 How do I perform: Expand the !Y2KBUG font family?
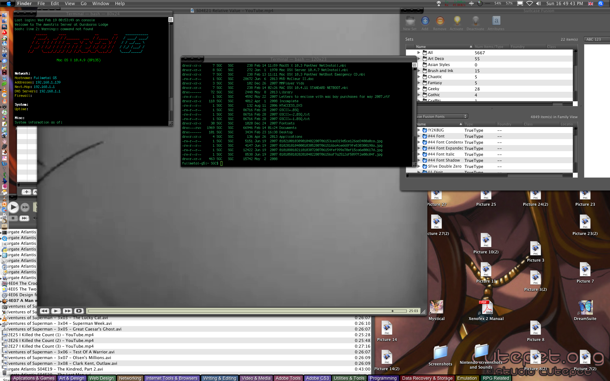click(419, 130)
